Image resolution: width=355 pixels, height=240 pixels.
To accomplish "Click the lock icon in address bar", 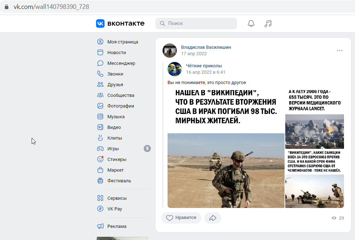I will tap(6, 7).
